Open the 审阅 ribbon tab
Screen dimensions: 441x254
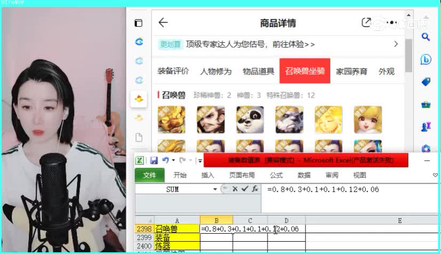point(332,175)
